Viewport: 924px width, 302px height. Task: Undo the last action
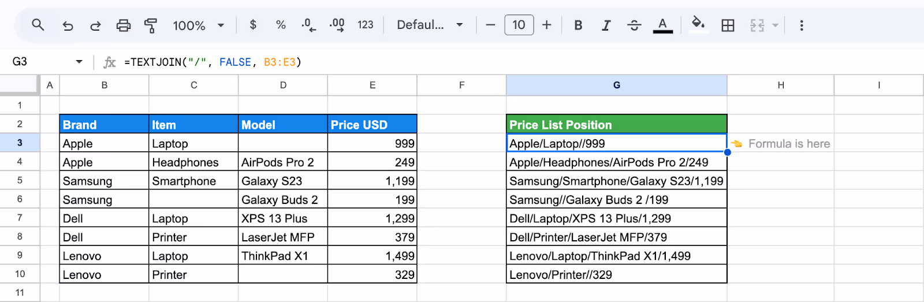pyautogui.click(x=68, y=25)
